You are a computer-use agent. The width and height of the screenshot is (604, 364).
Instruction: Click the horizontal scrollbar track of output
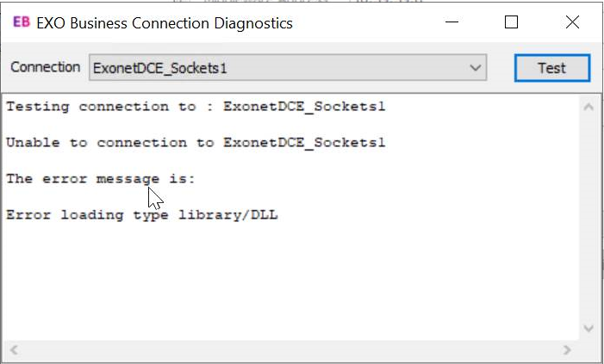pyautogui.click(x=290, y=350)
